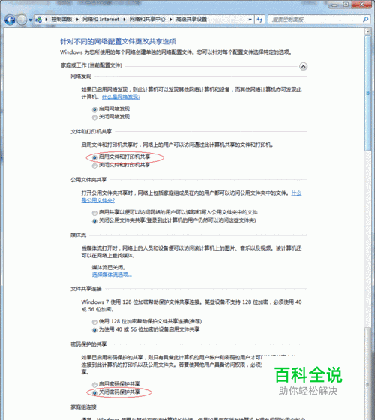Viewport: 375px width, 420px height.
Task: Select the 高级共享设置 breadcrumb
Action: tap(191, 19)
